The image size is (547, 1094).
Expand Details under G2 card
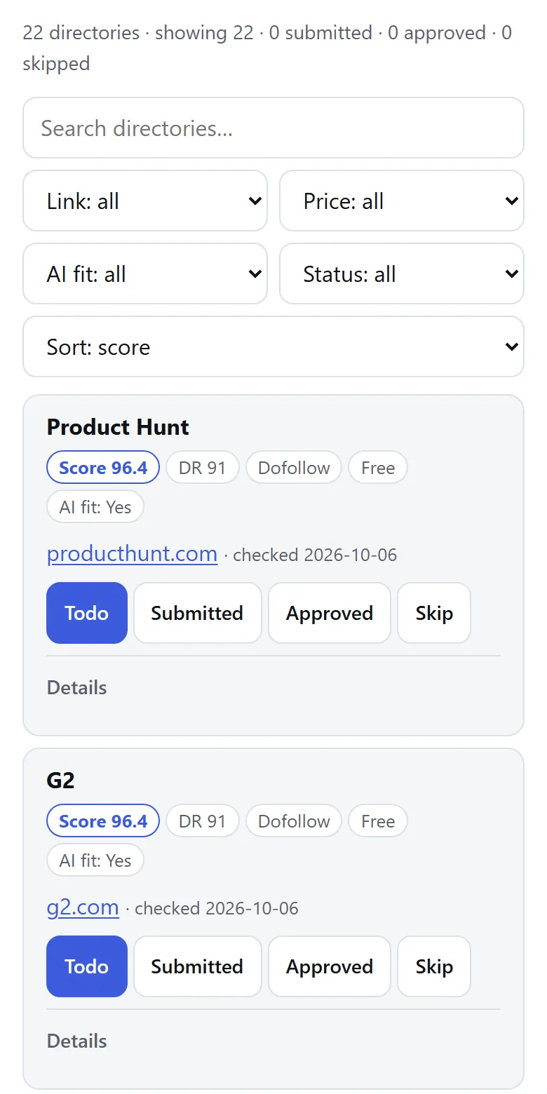point(77,1041)
